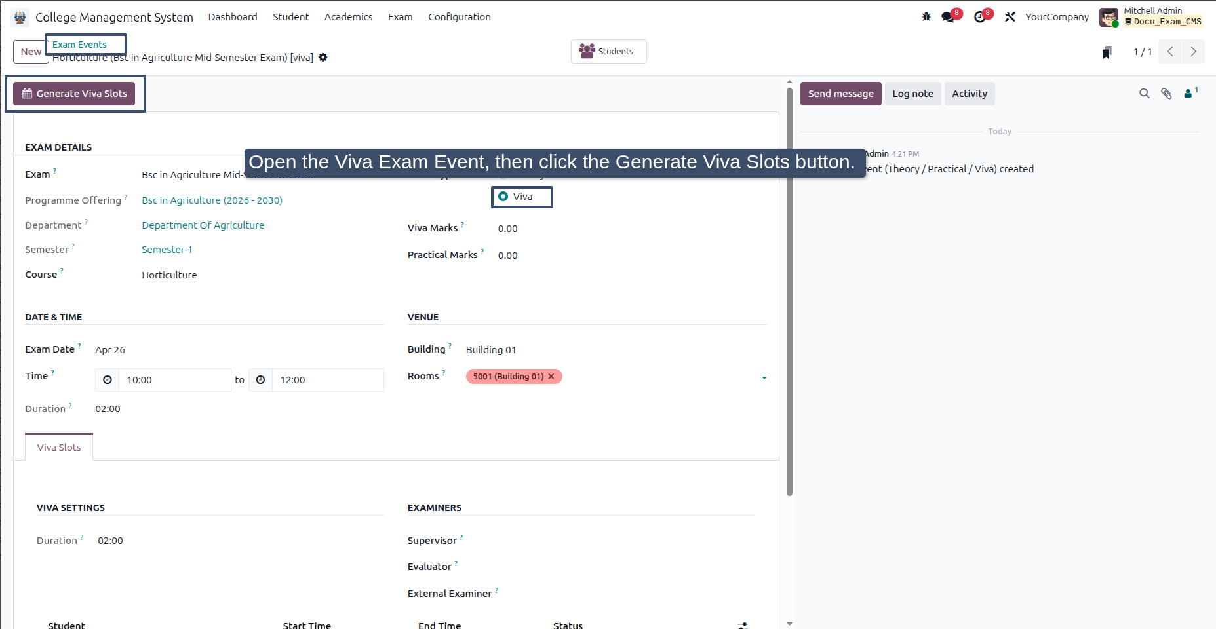Go to previous record with left arrow
This screenshot has width=1216, height=629.
(x=1170, y=52)
